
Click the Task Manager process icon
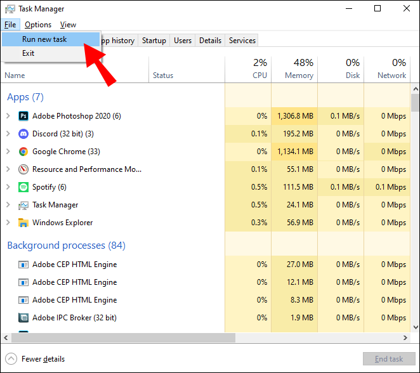click(x=23, y=205)
